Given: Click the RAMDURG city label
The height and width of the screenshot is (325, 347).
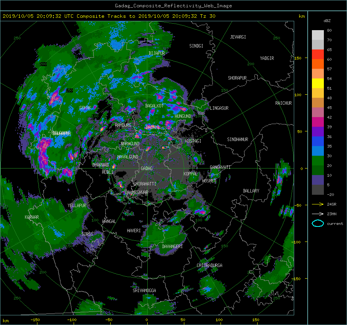Looking at the screenshot, I should click(x=123, y=125).
